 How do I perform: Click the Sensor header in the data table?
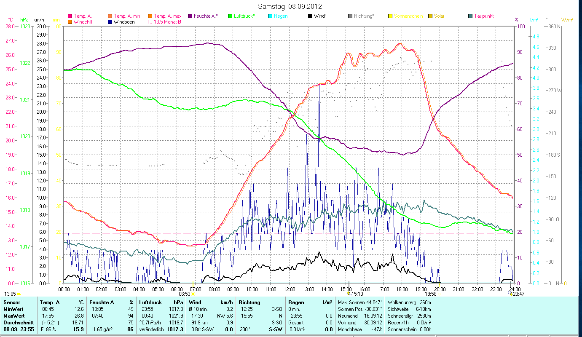pyautogui.click(x=11, y=302)
